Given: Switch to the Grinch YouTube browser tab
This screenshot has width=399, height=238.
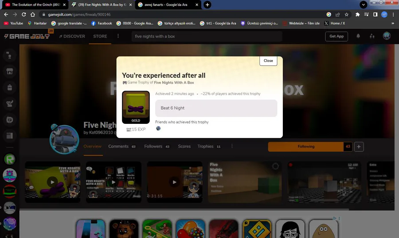Looking at the screenshot, I should point(35,4).
